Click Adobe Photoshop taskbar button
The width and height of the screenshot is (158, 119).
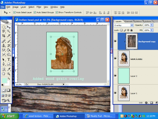click(69, 116)
